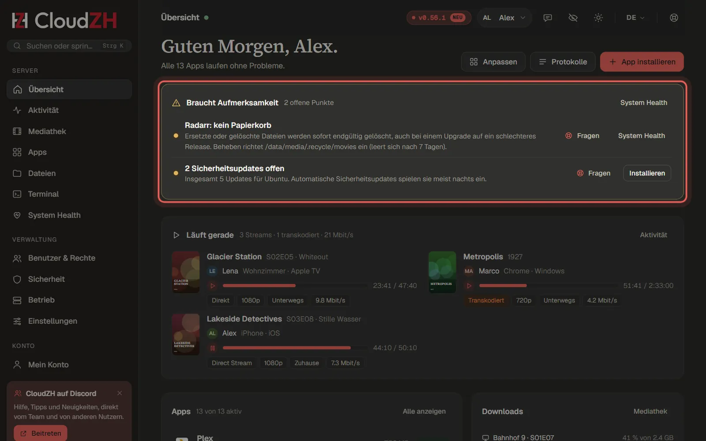Click the help lifebuoy icon in header

click(674, 18)
